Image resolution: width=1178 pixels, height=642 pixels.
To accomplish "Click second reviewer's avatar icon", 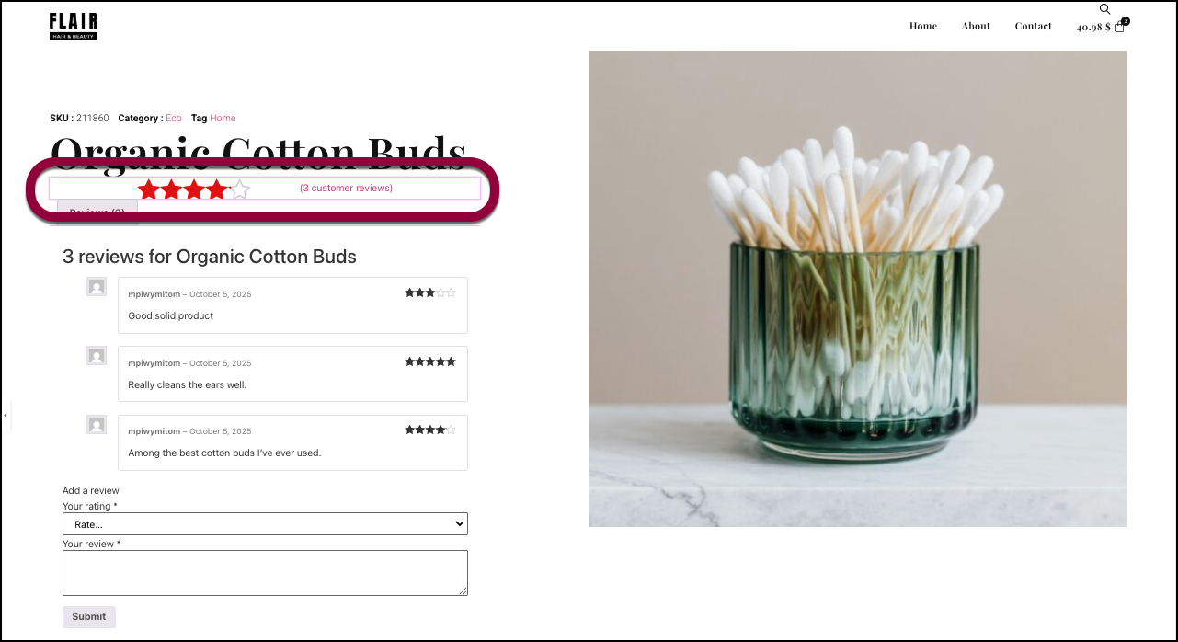I will (97, 356).
